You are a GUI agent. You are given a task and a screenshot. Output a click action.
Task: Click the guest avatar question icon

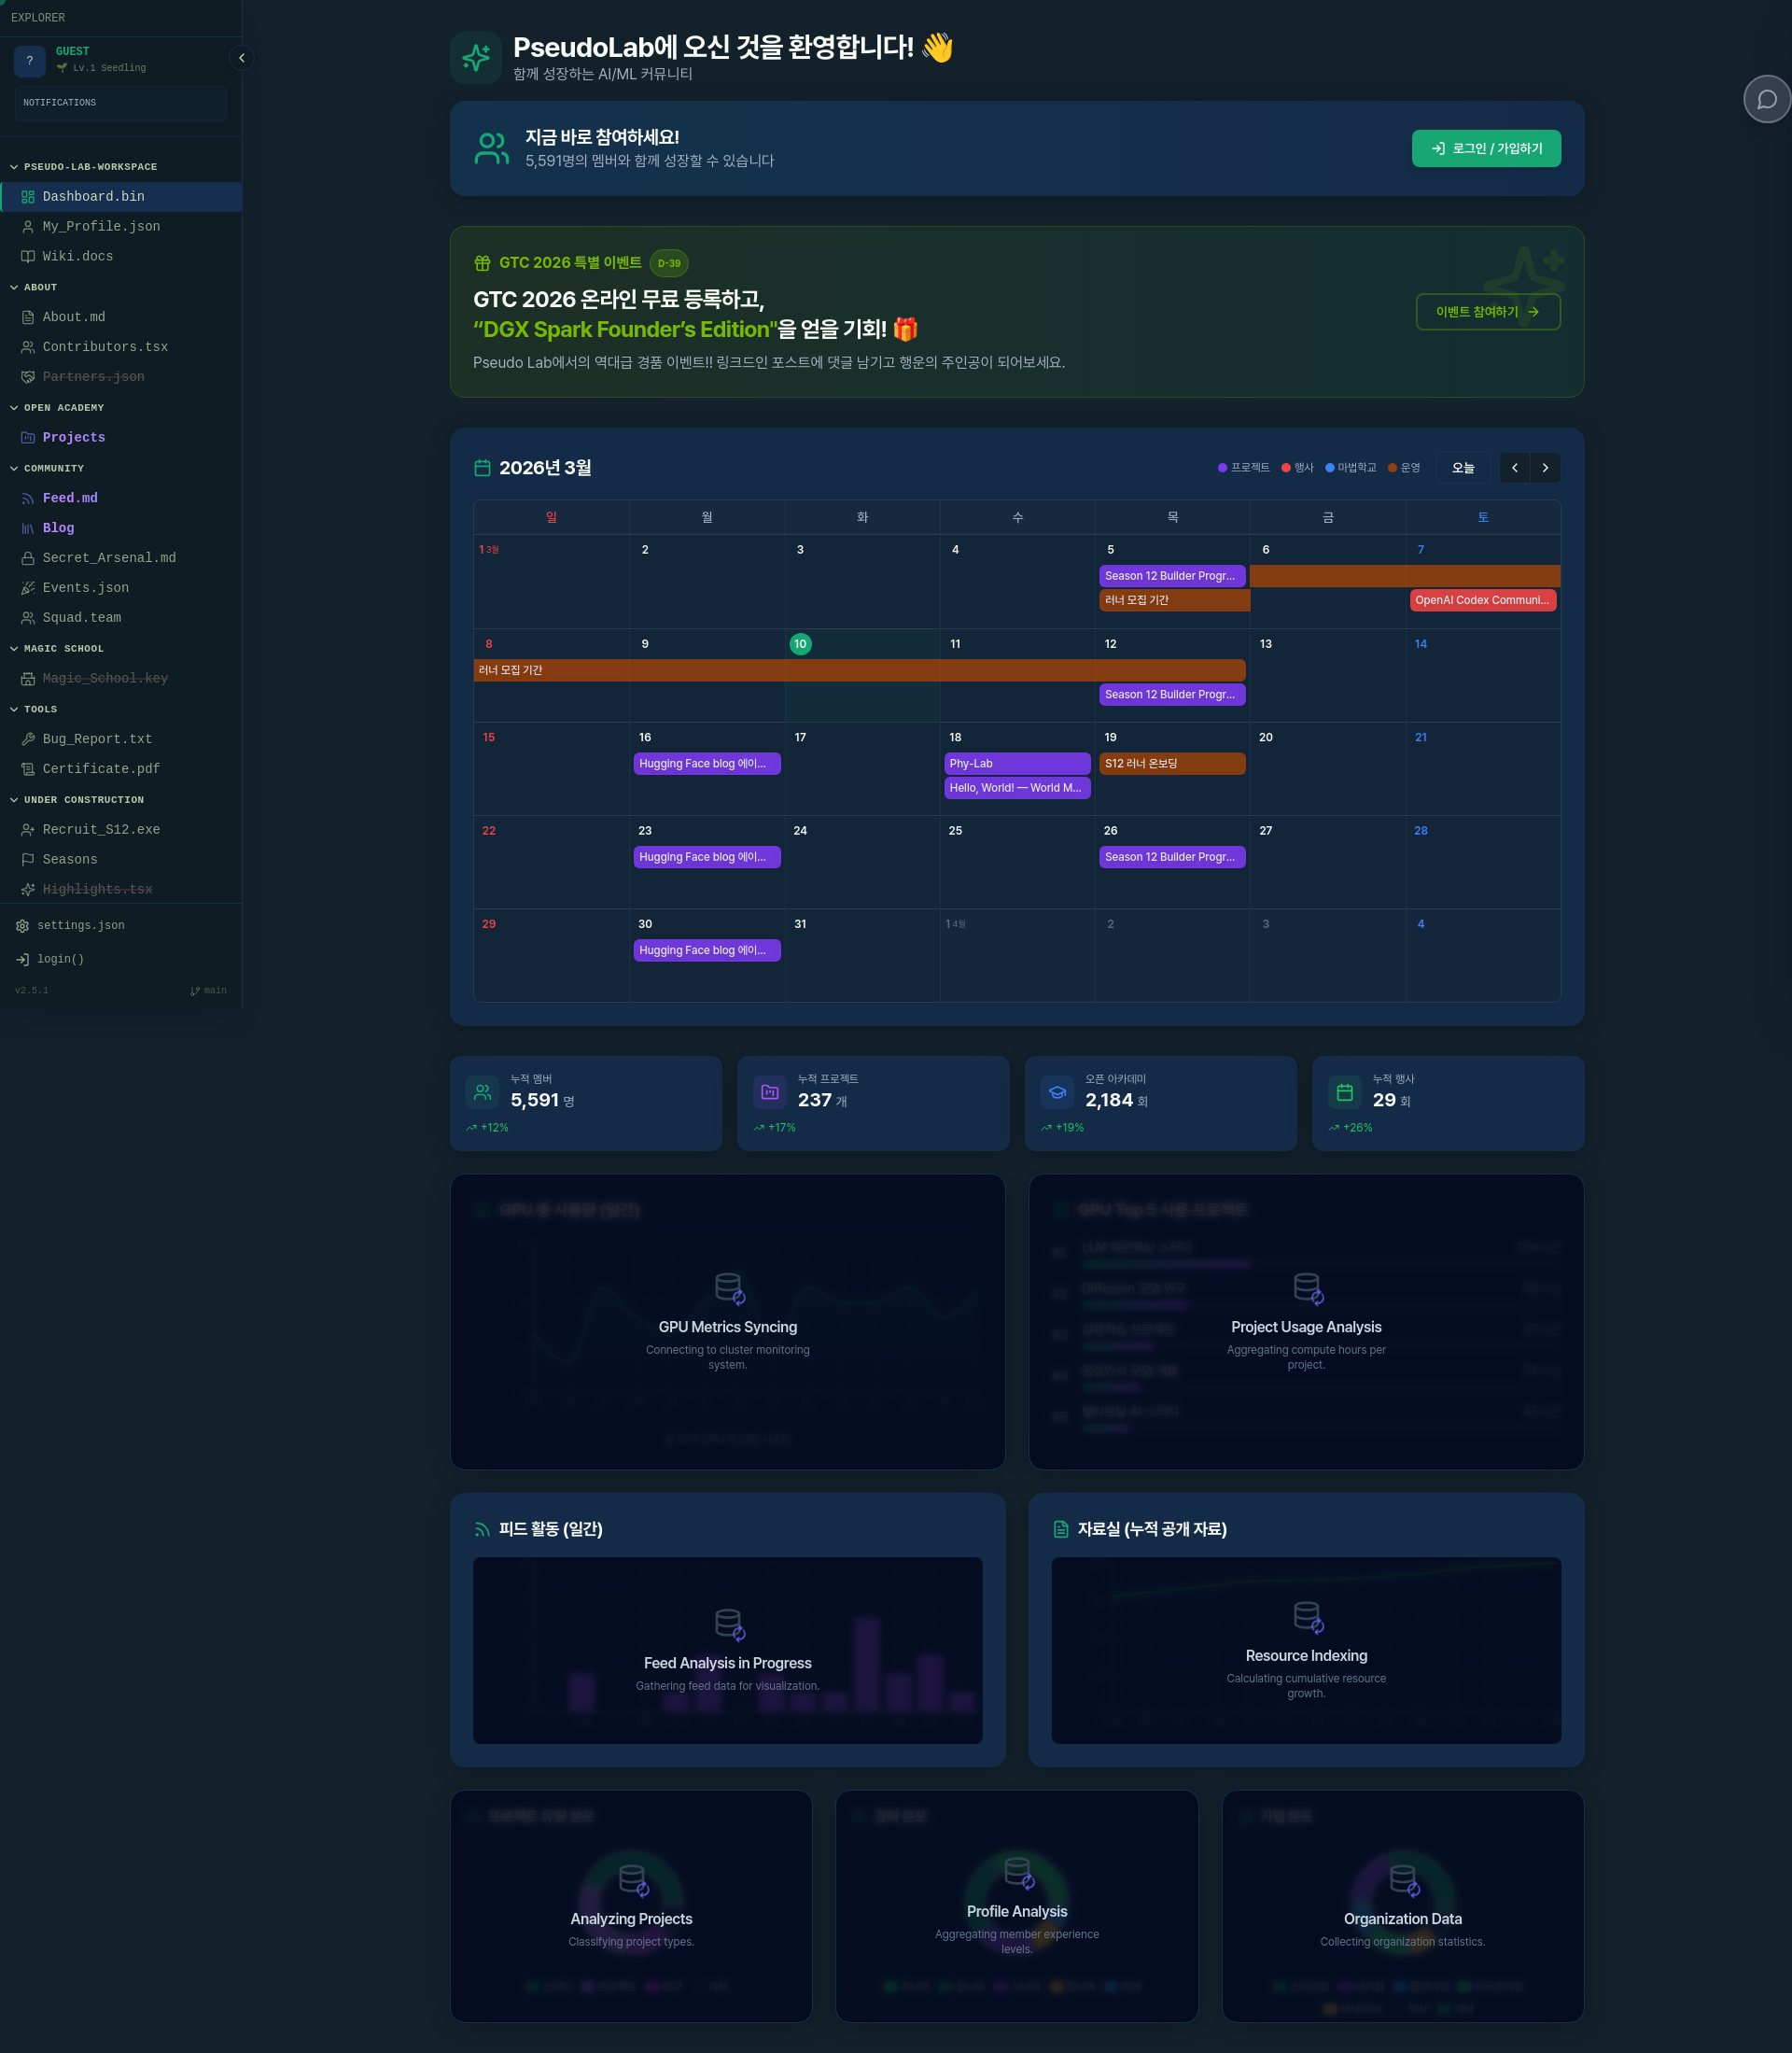pos(30,60)
